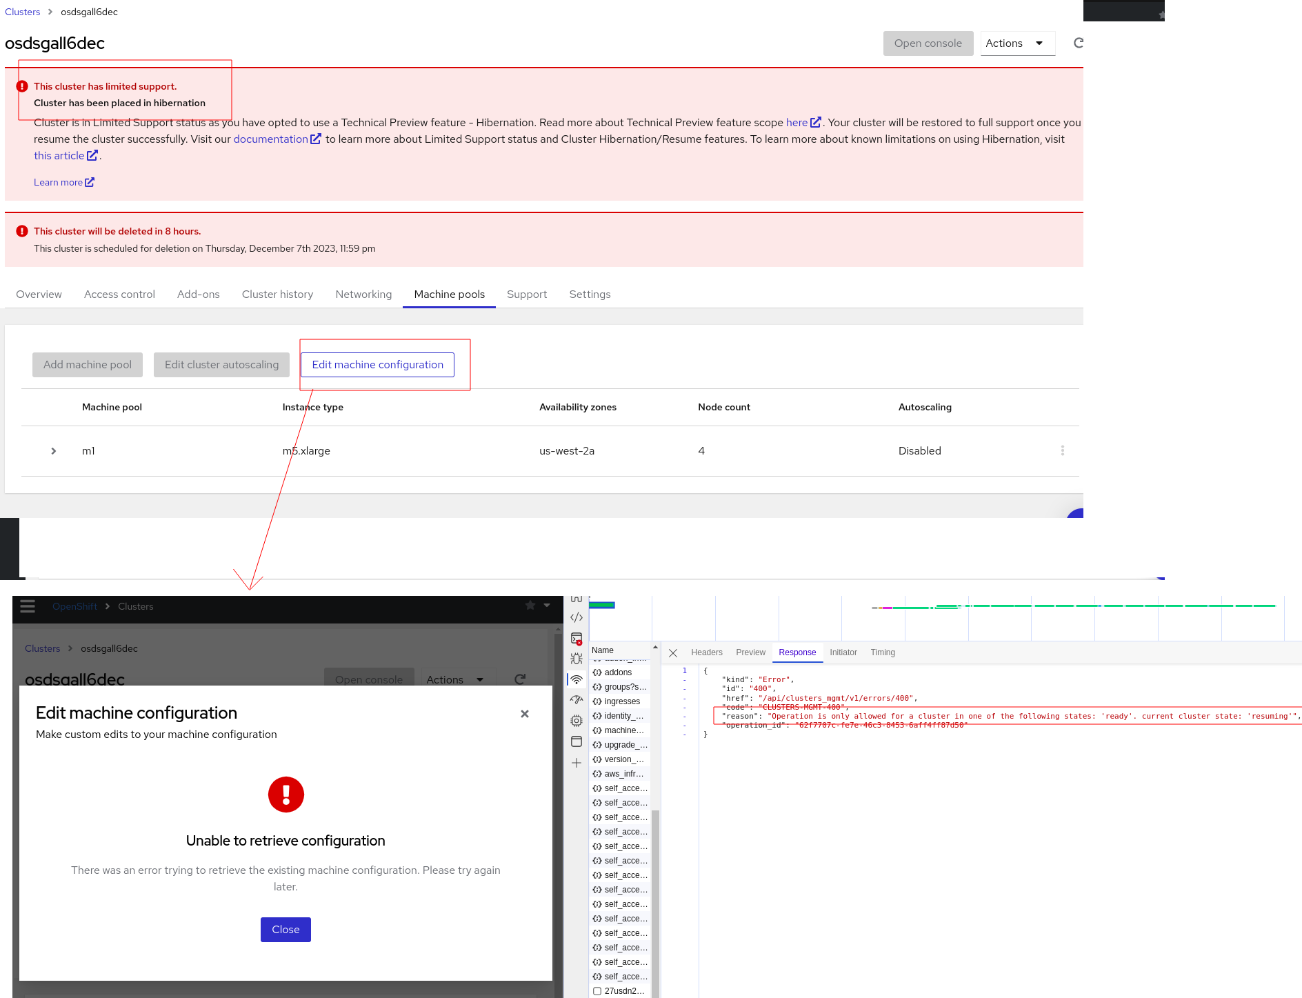Click Open console in upper view
This screenshot has width=1302, height=998.
click(x=928, y=43)
